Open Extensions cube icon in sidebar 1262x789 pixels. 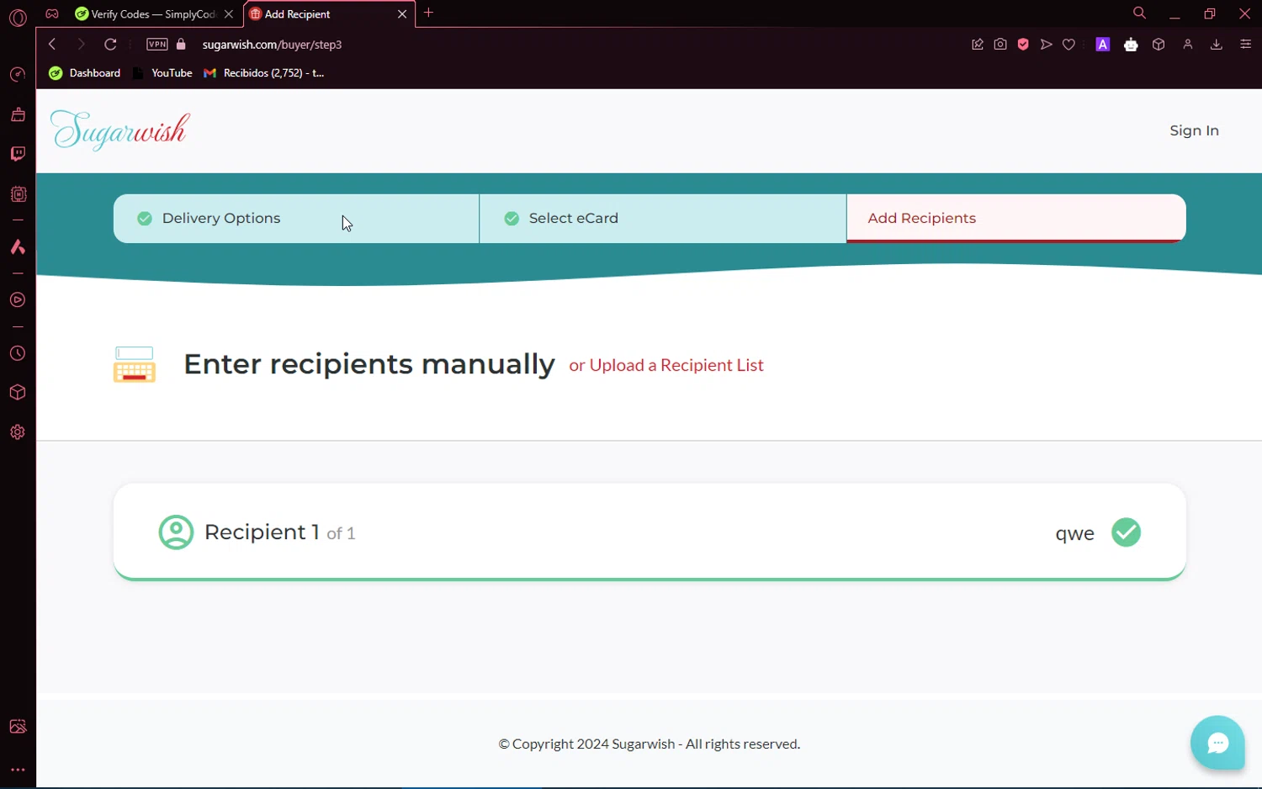pyautogui.click(x=18, y=393)
